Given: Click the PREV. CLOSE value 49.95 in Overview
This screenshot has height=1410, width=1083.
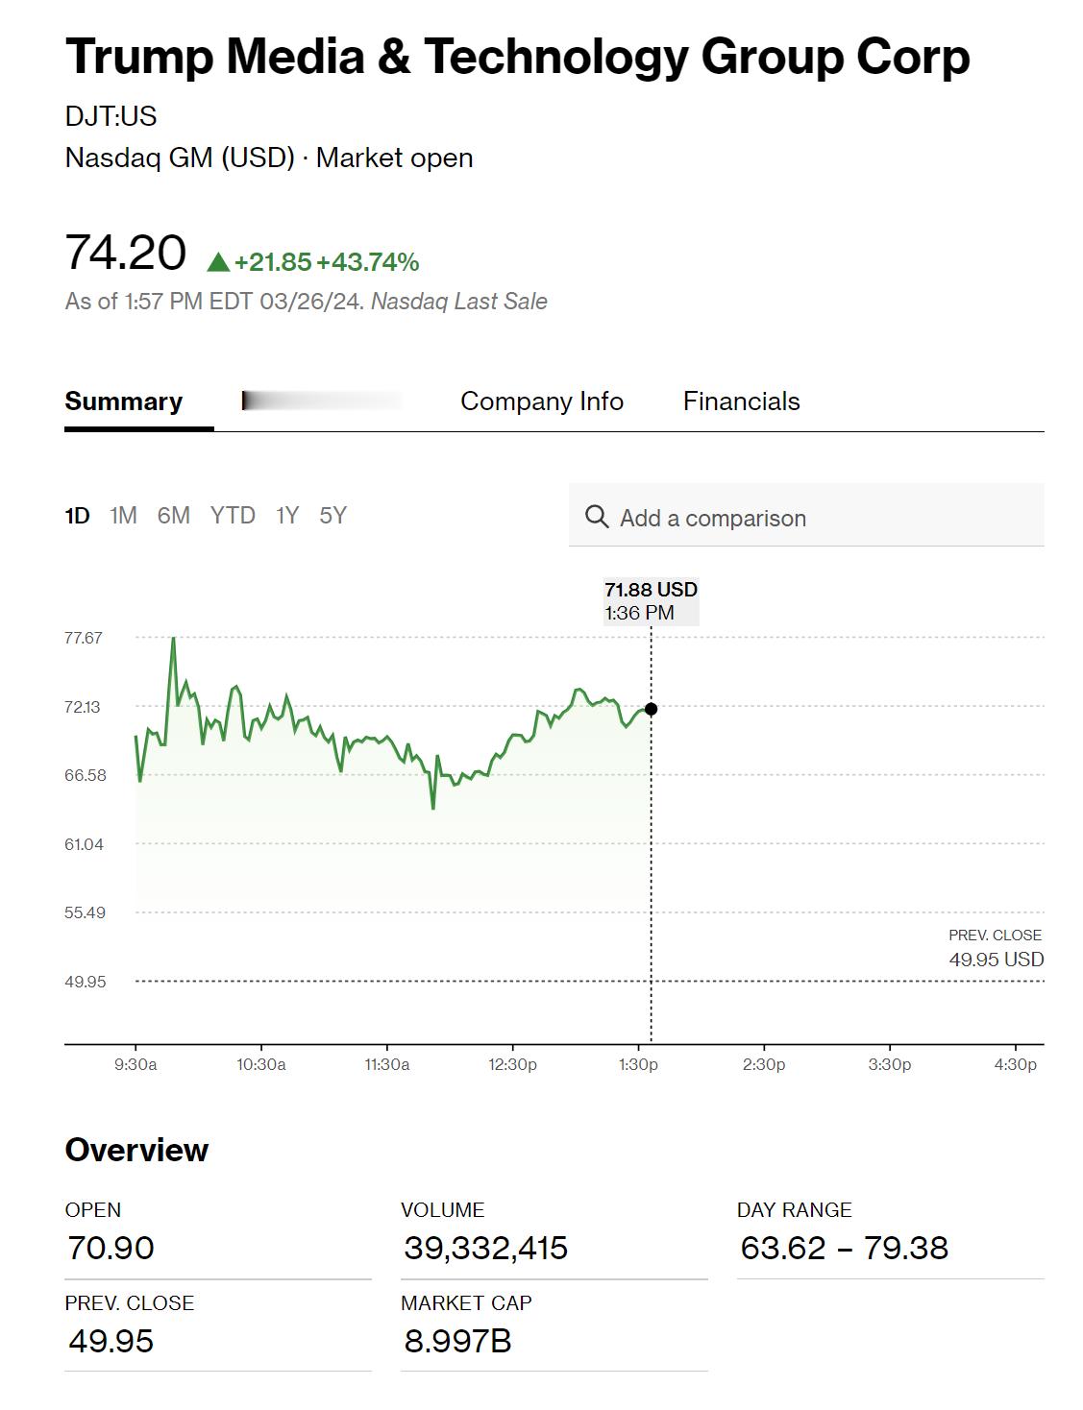Looking at the screenshot, I should (111, 1341).
